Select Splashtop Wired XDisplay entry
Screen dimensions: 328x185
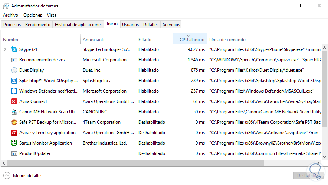click(48, 81)
